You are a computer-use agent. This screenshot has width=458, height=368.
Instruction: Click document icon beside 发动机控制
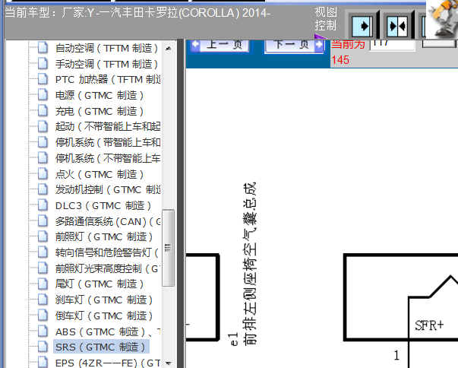pos(43,189)
